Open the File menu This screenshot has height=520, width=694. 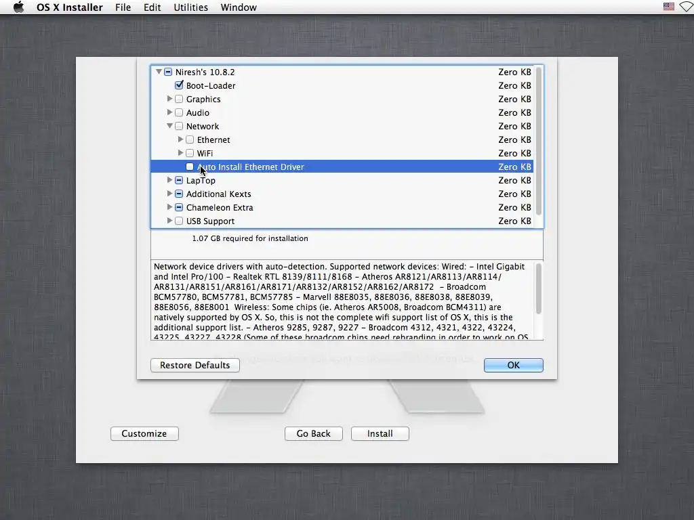coord(123,7)
